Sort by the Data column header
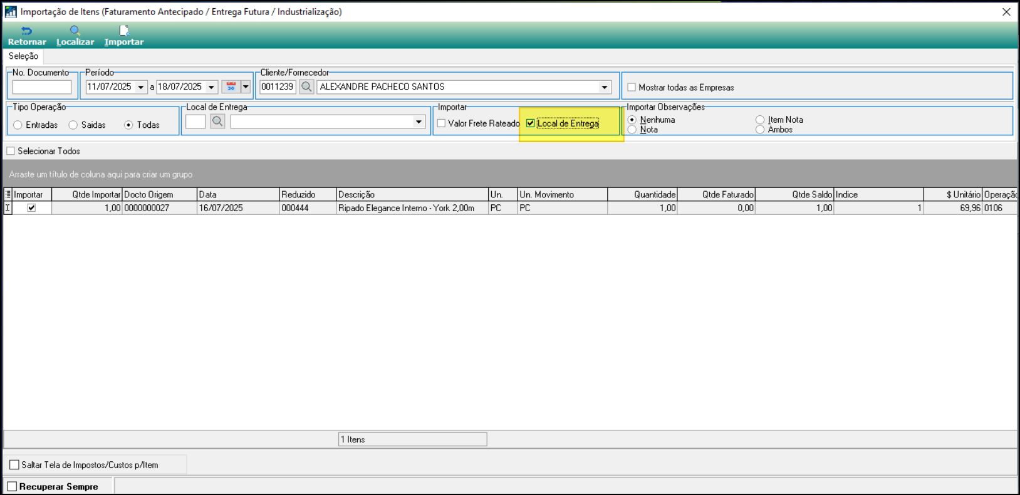The image size is (1020, 495). point(238,195)
